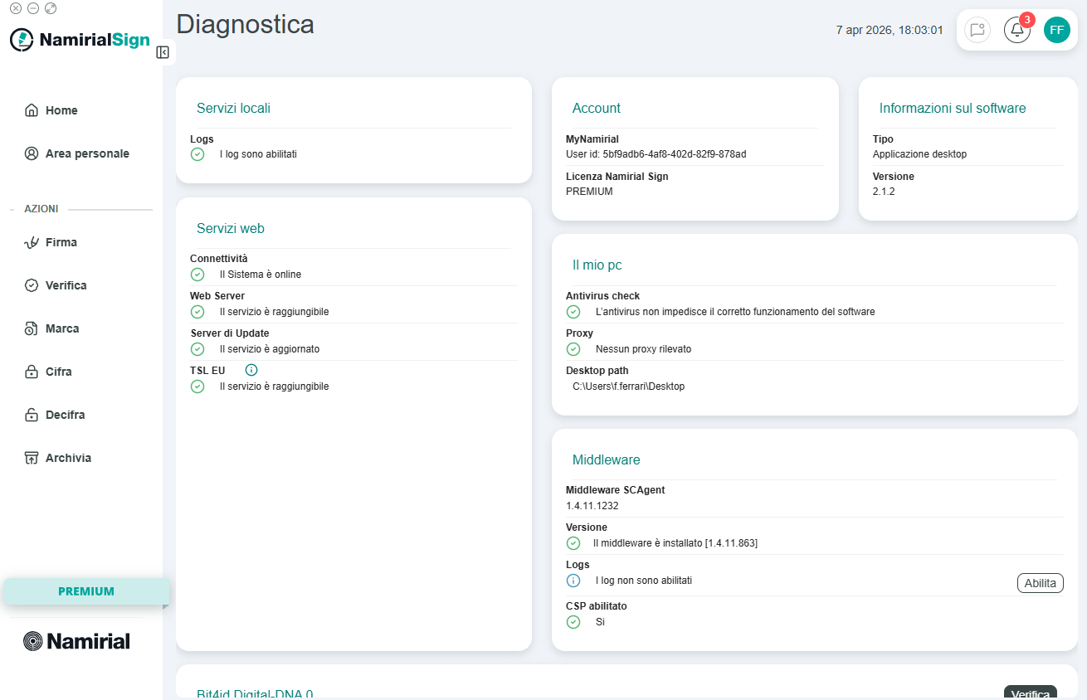Click the Firma signature icon

(x=32, y=242)
